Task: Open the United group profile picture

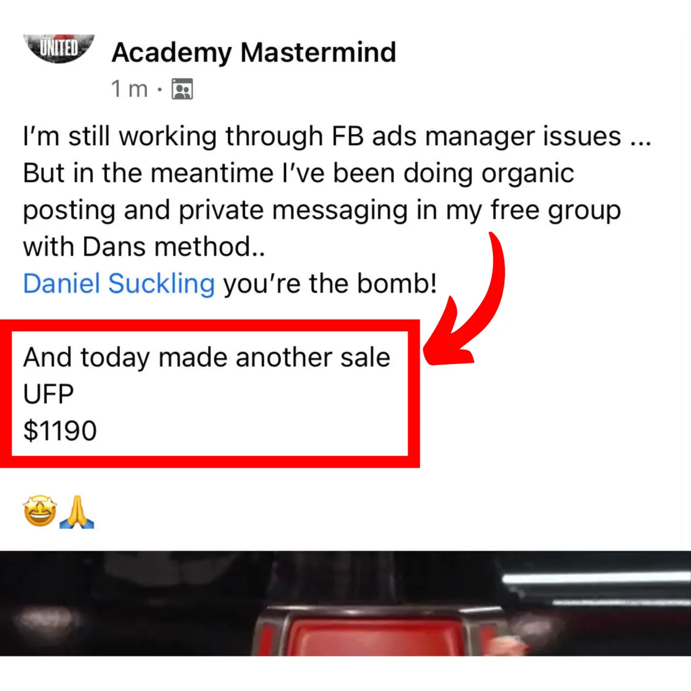Action: click(x=58, y=48)
